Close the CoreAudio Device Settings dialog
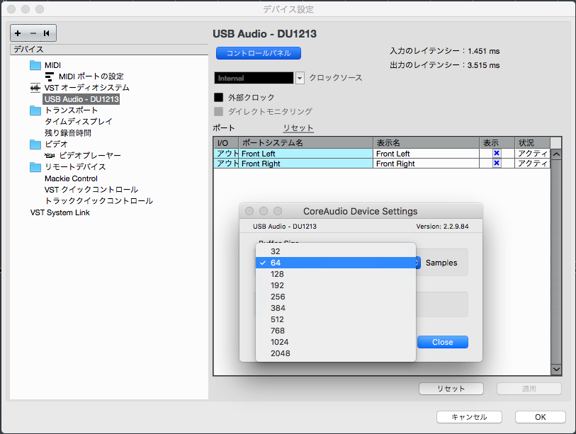The height and width of the screenshot is (434, 576). [443, 342]
